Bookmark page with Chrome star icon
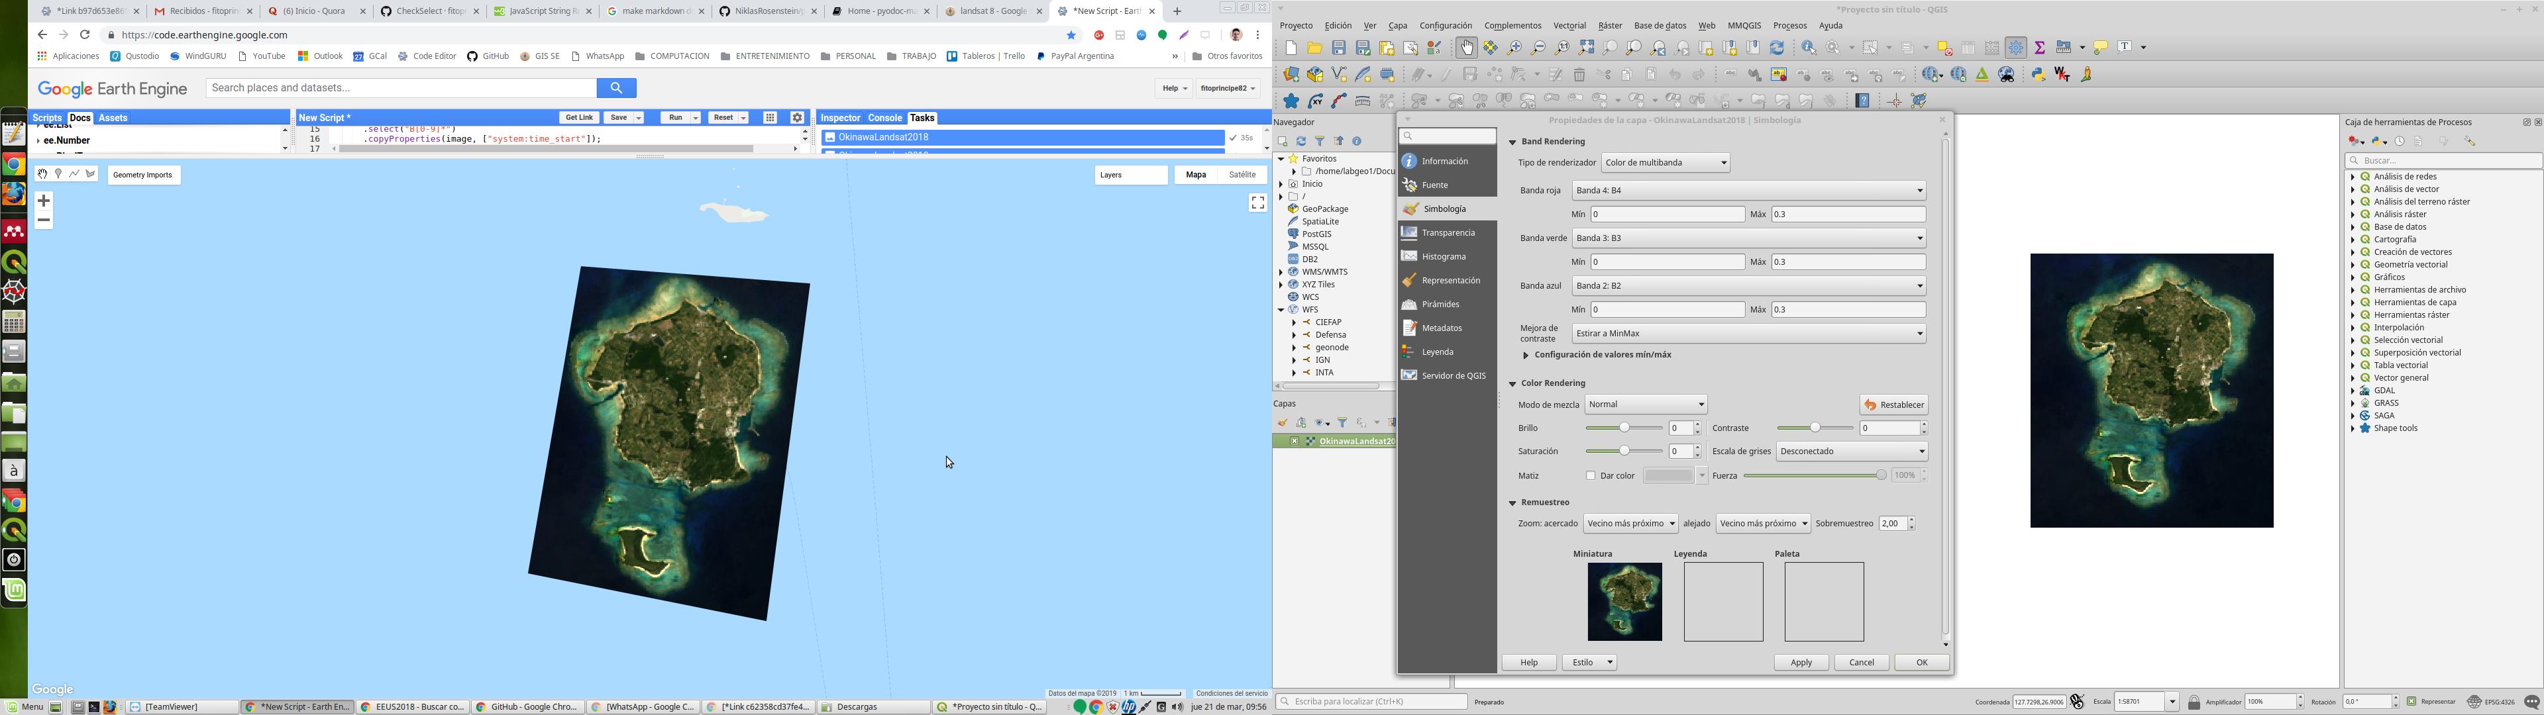This screenshot has height=715, width=2544. click(1071, 36)
